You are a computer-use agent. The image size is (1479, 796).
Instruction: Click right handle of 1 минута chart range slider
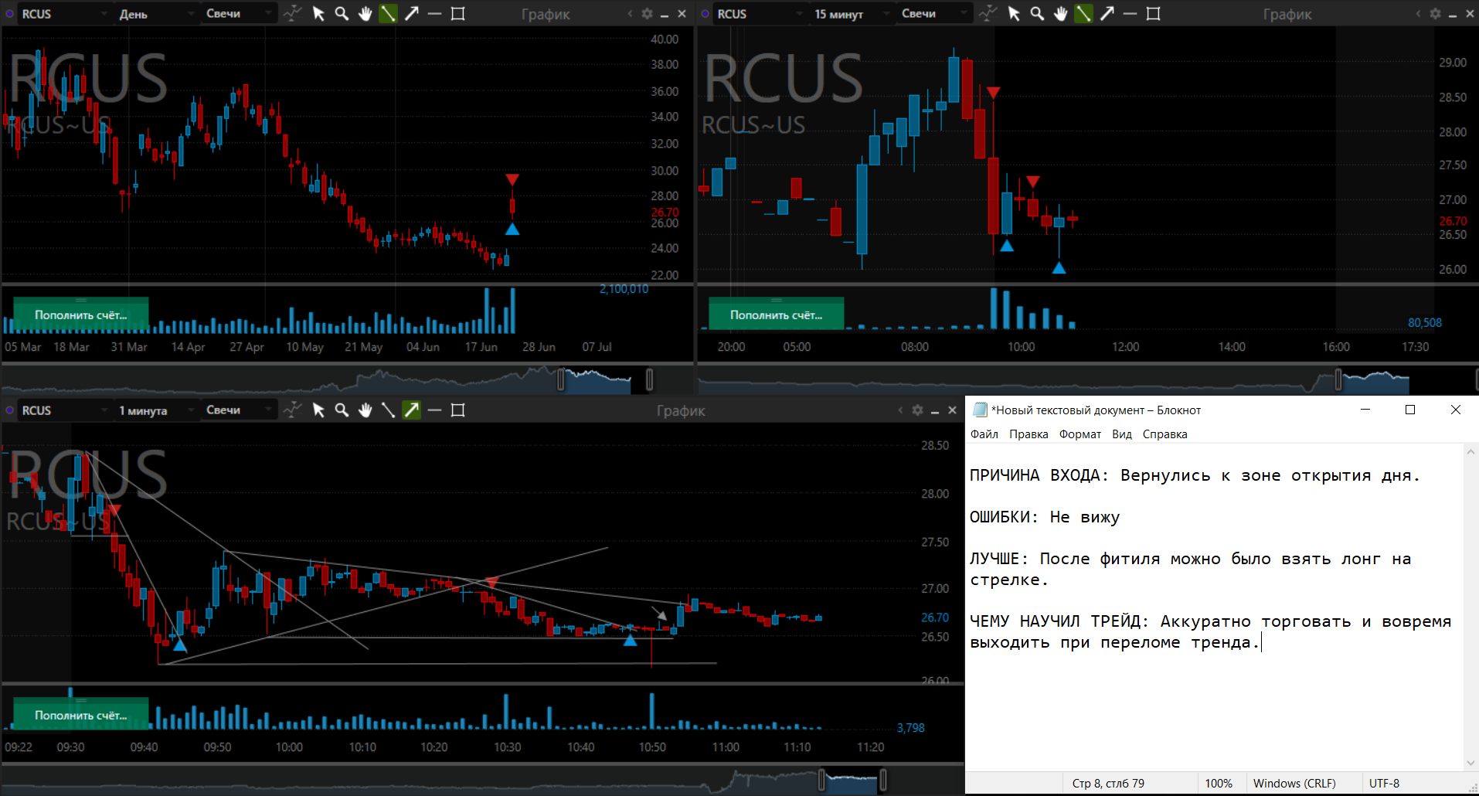pyautogui.click(x=883, y=781)
